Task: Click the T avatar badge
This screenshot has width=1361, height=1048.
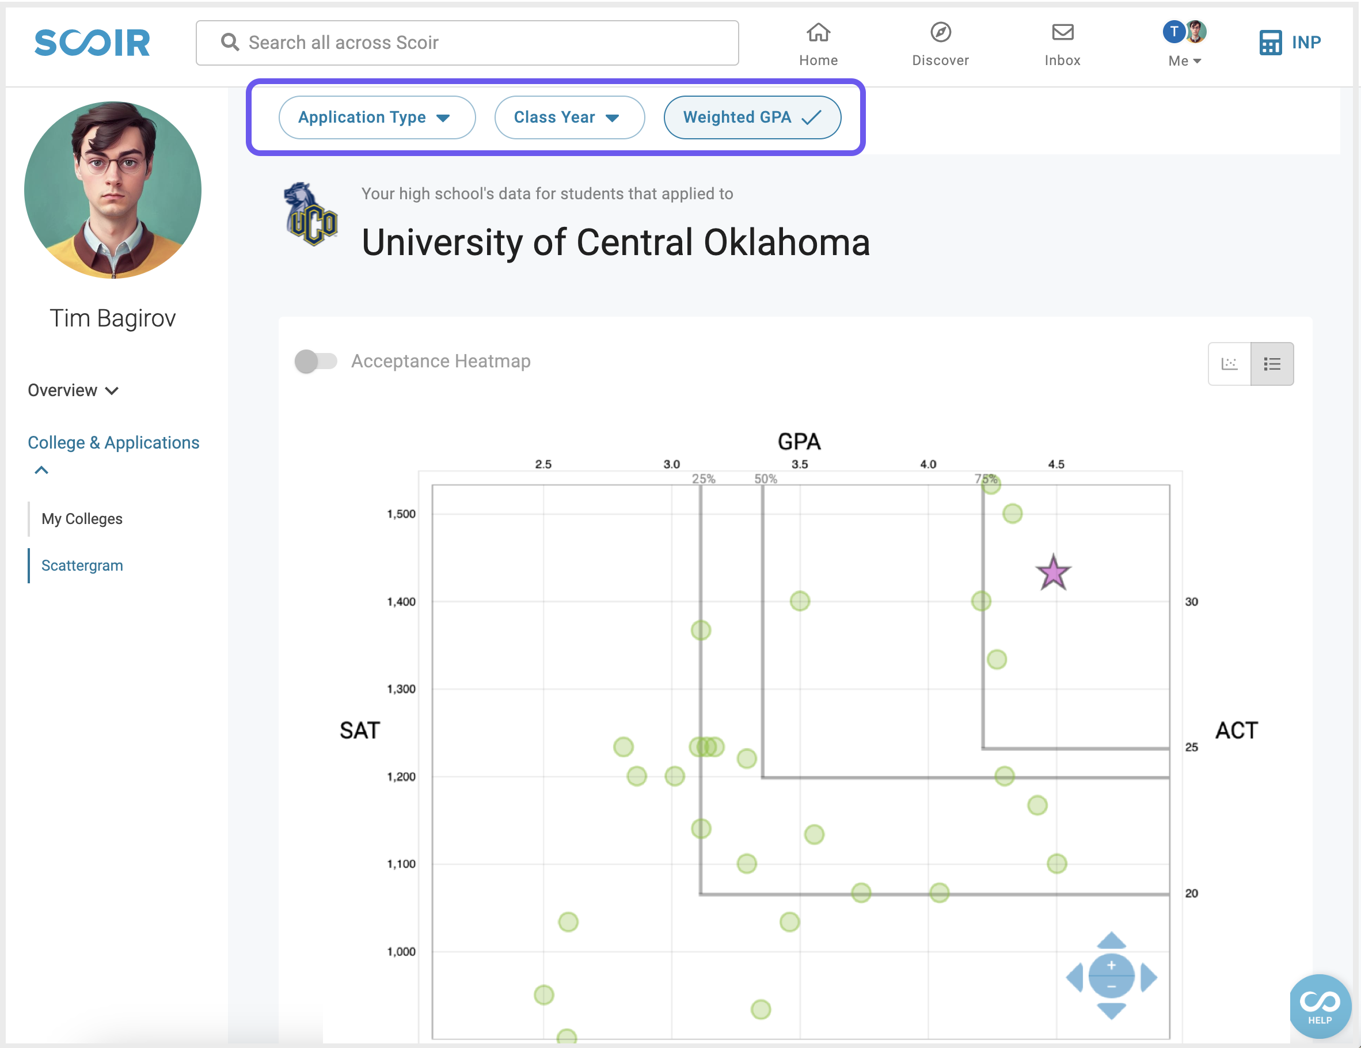Action: (1173, 31)
